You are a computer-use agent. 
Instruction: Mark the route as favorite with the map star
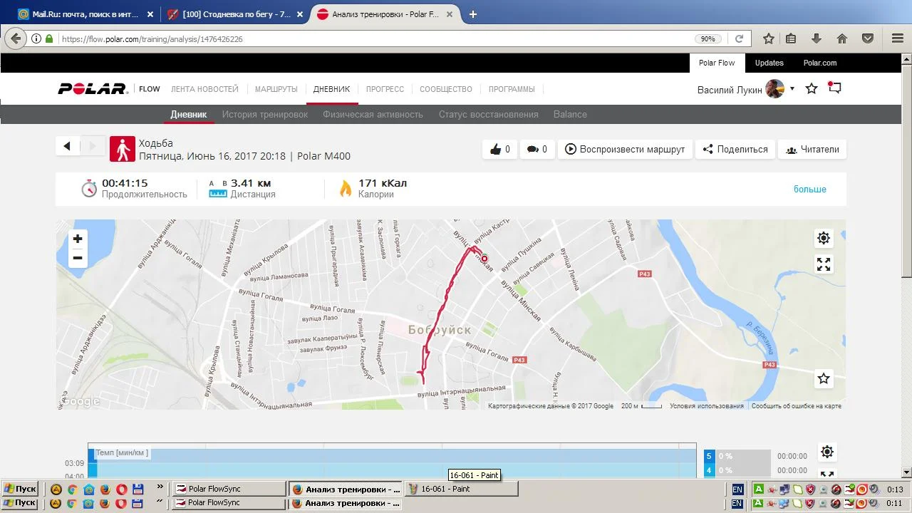[824, 378]
